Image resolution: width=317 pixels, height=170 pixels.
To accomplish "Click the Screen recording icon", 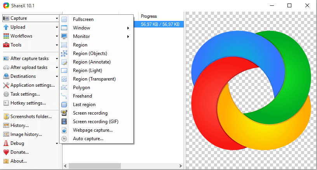I will (64, 113).
